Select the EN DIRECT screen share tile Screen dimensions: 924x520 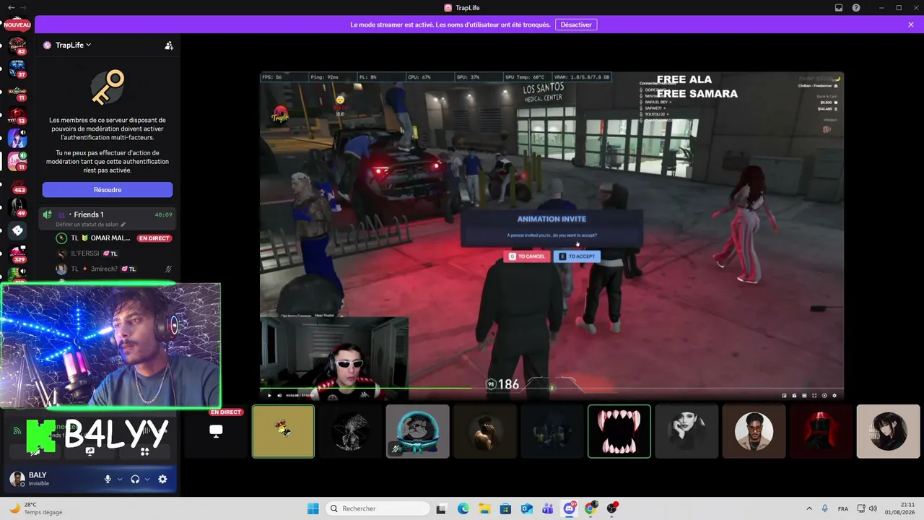(216, 431)
